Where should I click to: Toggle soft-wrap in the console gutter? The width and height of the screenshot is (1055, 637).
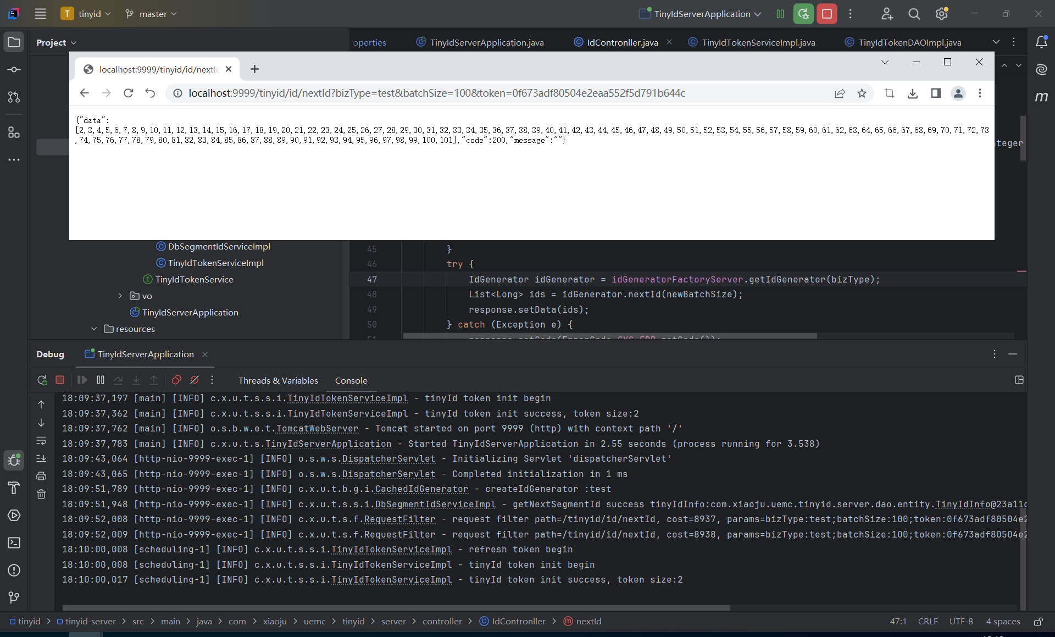[x=41, y=440]
